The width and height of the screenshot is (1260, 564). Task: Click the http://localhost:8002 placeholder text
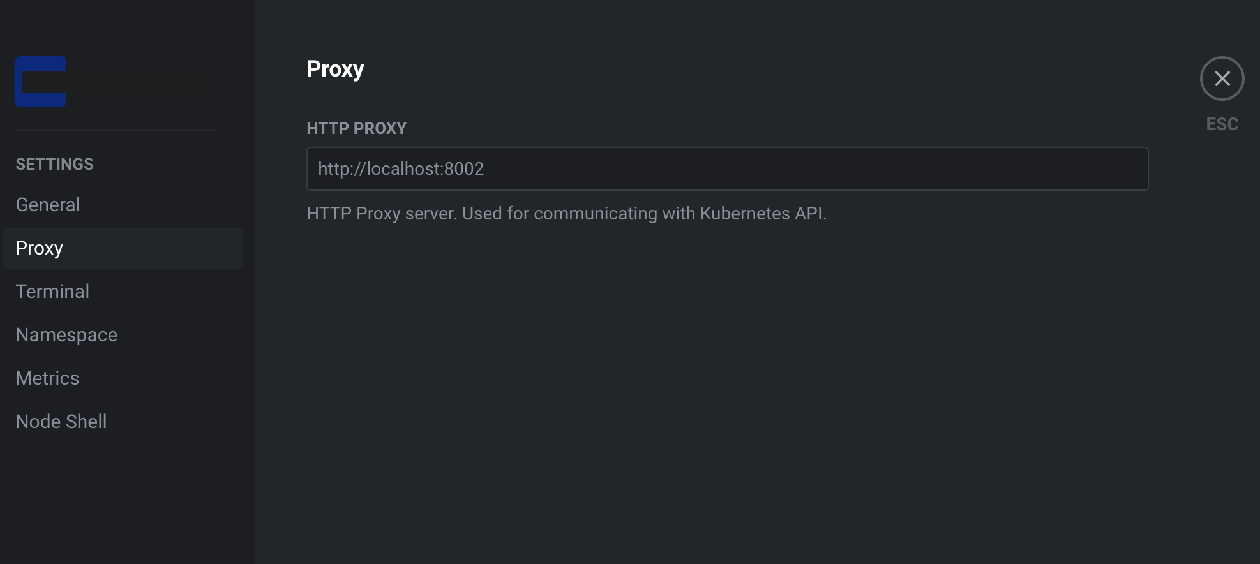point(401,169)
